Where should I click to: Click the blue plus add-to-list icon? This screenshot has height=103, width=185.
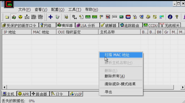tap(51, 17)
